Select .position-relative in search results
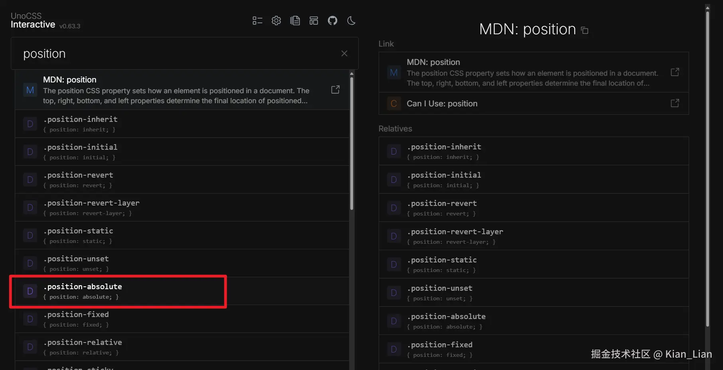The image size is (723, 370). (182, 347)
